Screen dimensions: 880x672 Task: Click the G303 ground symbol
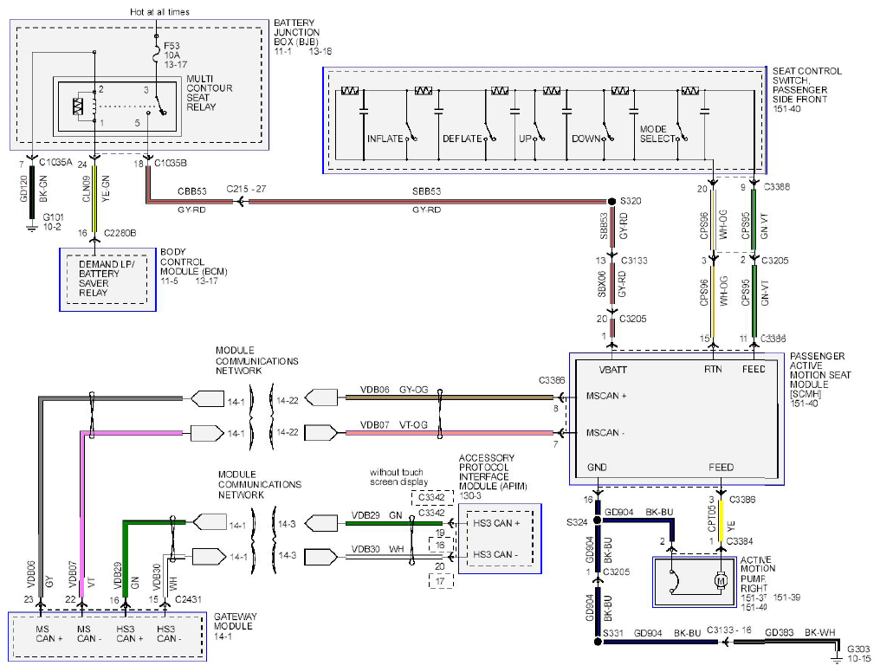pyautogui.click(x=838, y=660)
